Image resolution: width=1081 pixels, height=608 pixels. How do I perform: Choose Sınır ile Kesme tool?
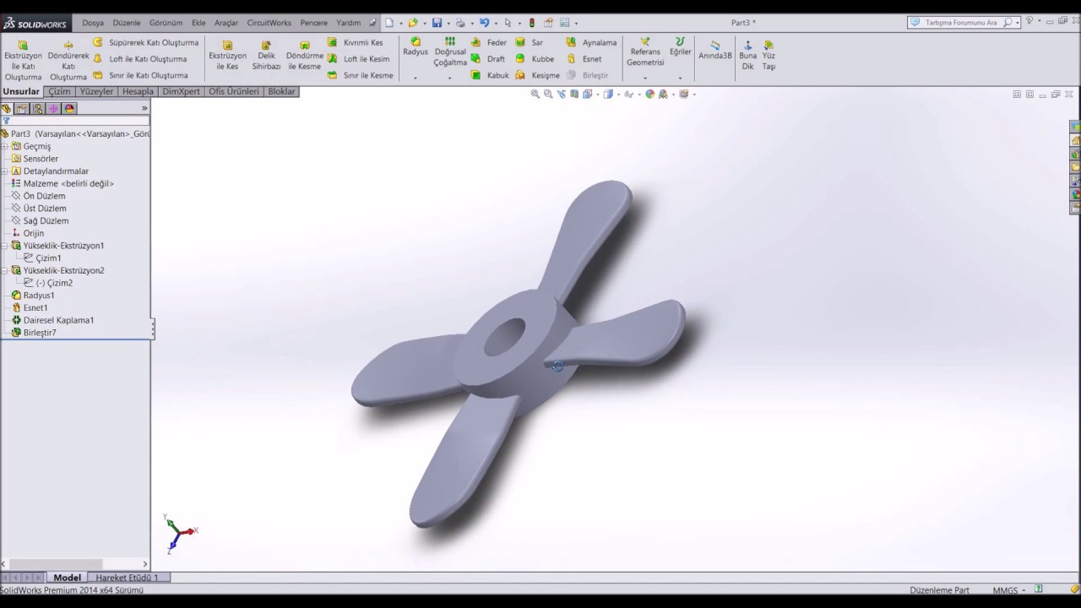(x=361, y=75)
